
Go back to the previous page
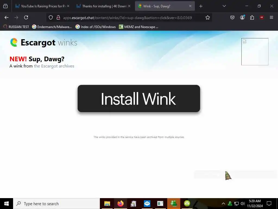(7, 17)
